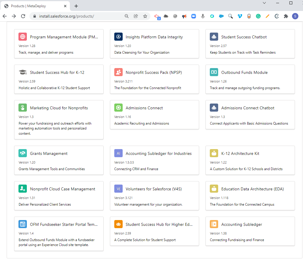Open the Chrome profile avatar S
This screenshot has width=303, height=261.
(295, 16)
